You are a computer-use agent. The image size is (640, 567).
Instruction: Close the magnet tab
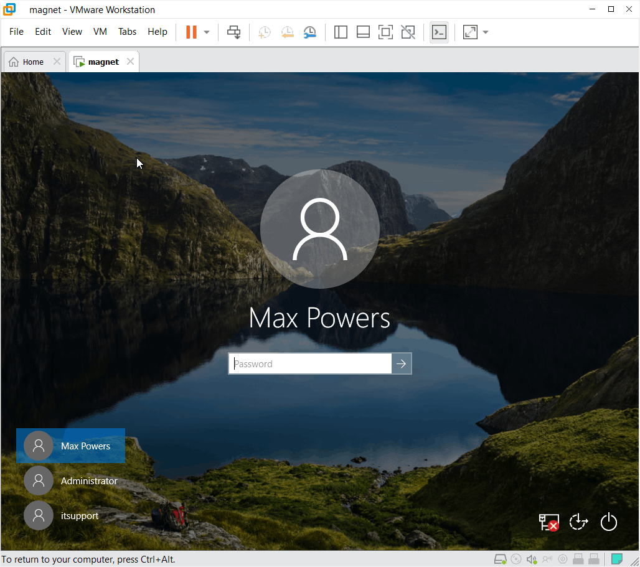point(130,61)
